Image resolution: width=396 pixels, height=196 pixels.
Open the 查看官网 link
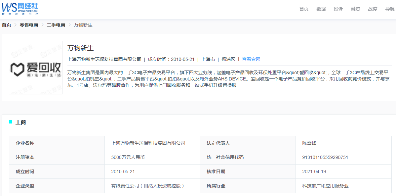[x=251, y=60]
